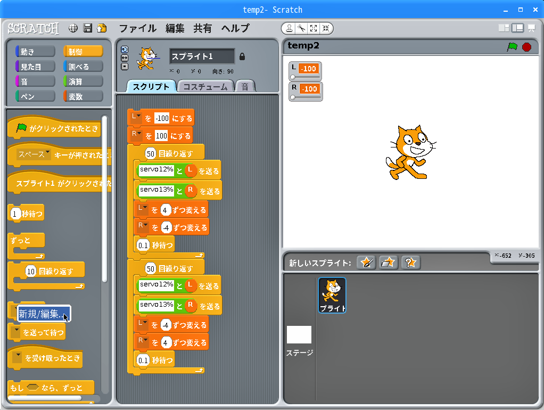Click the share project icon in toolbar
The width and height of the screenshot is (544, 410).
tap(102, 28)
